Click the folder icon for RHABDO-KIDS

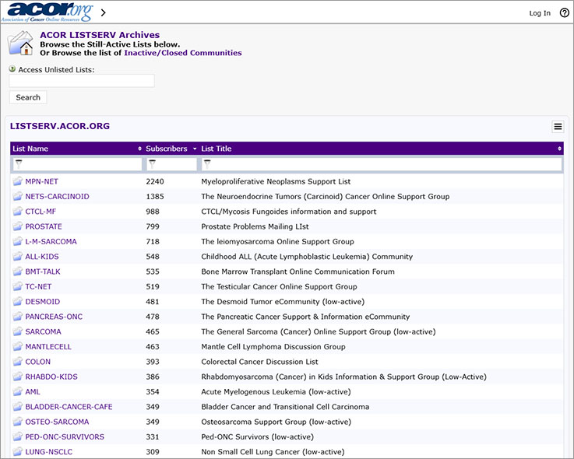(x=18, y=376)
